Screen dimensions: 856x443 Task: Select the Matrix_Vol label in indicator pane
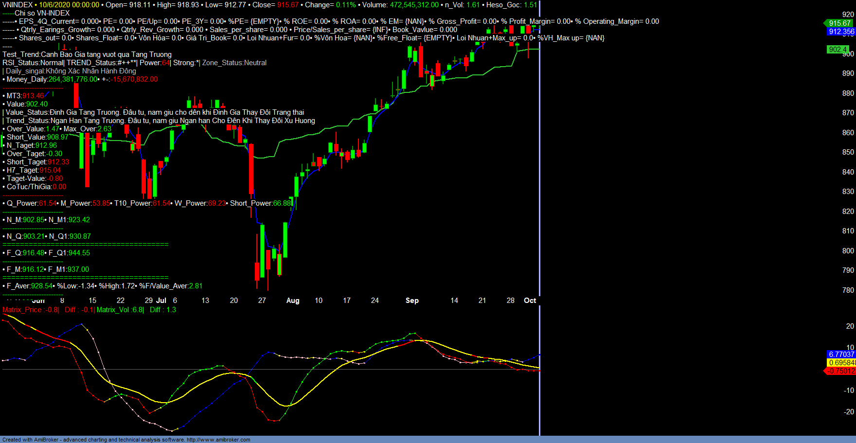[113, 310]
